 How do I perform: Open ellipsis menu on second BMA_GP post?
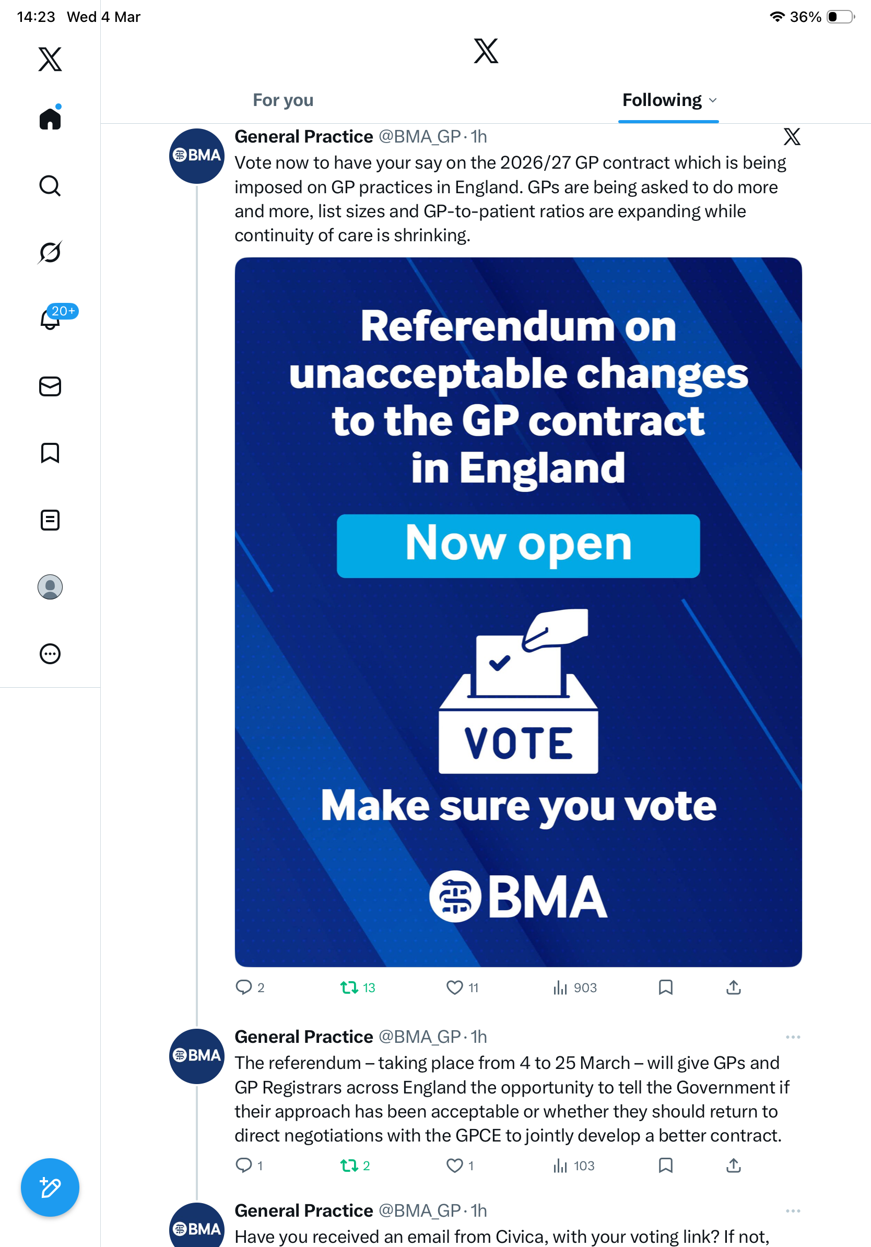tap(793, 1037)
